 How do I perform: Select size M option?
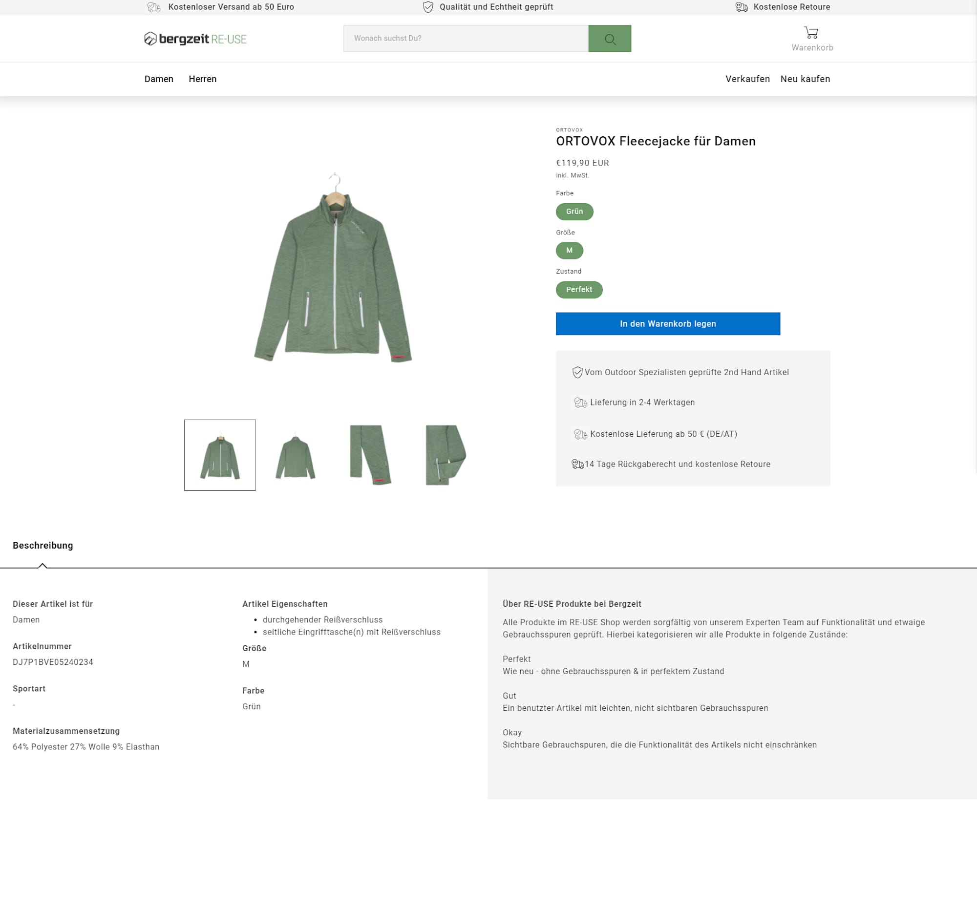tap(569, 251)
